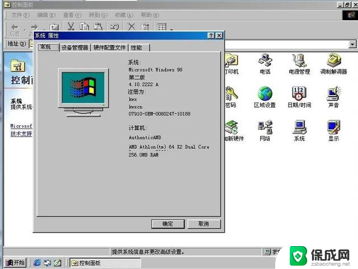Switch to Performance (性能) tab
This screenshot has height=269, width=358.
[x=139, y=48]
